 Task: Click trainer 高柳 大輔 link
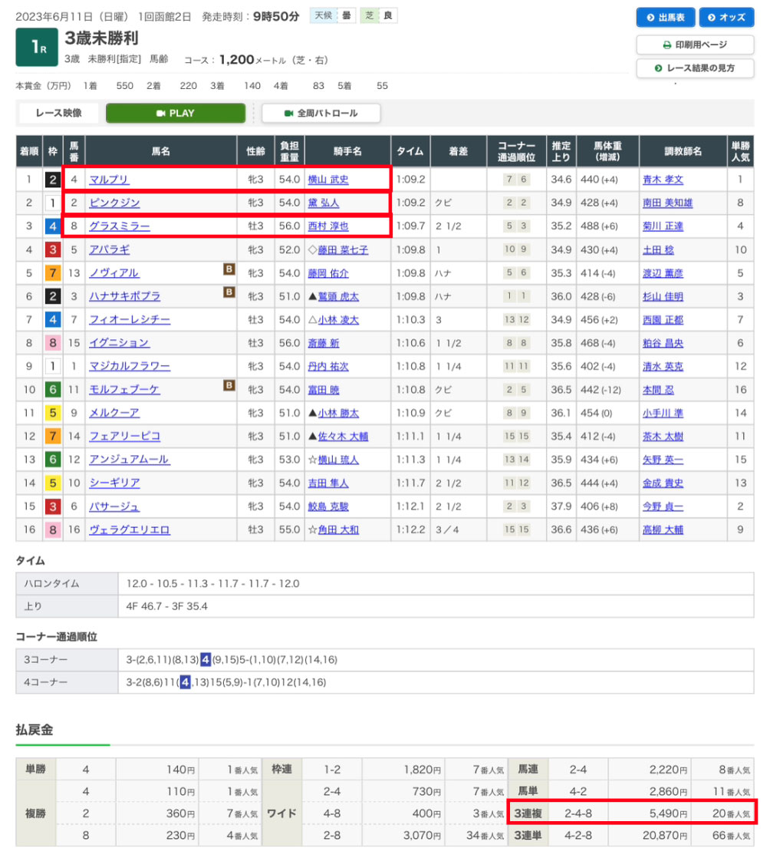[x=663, y=530]
